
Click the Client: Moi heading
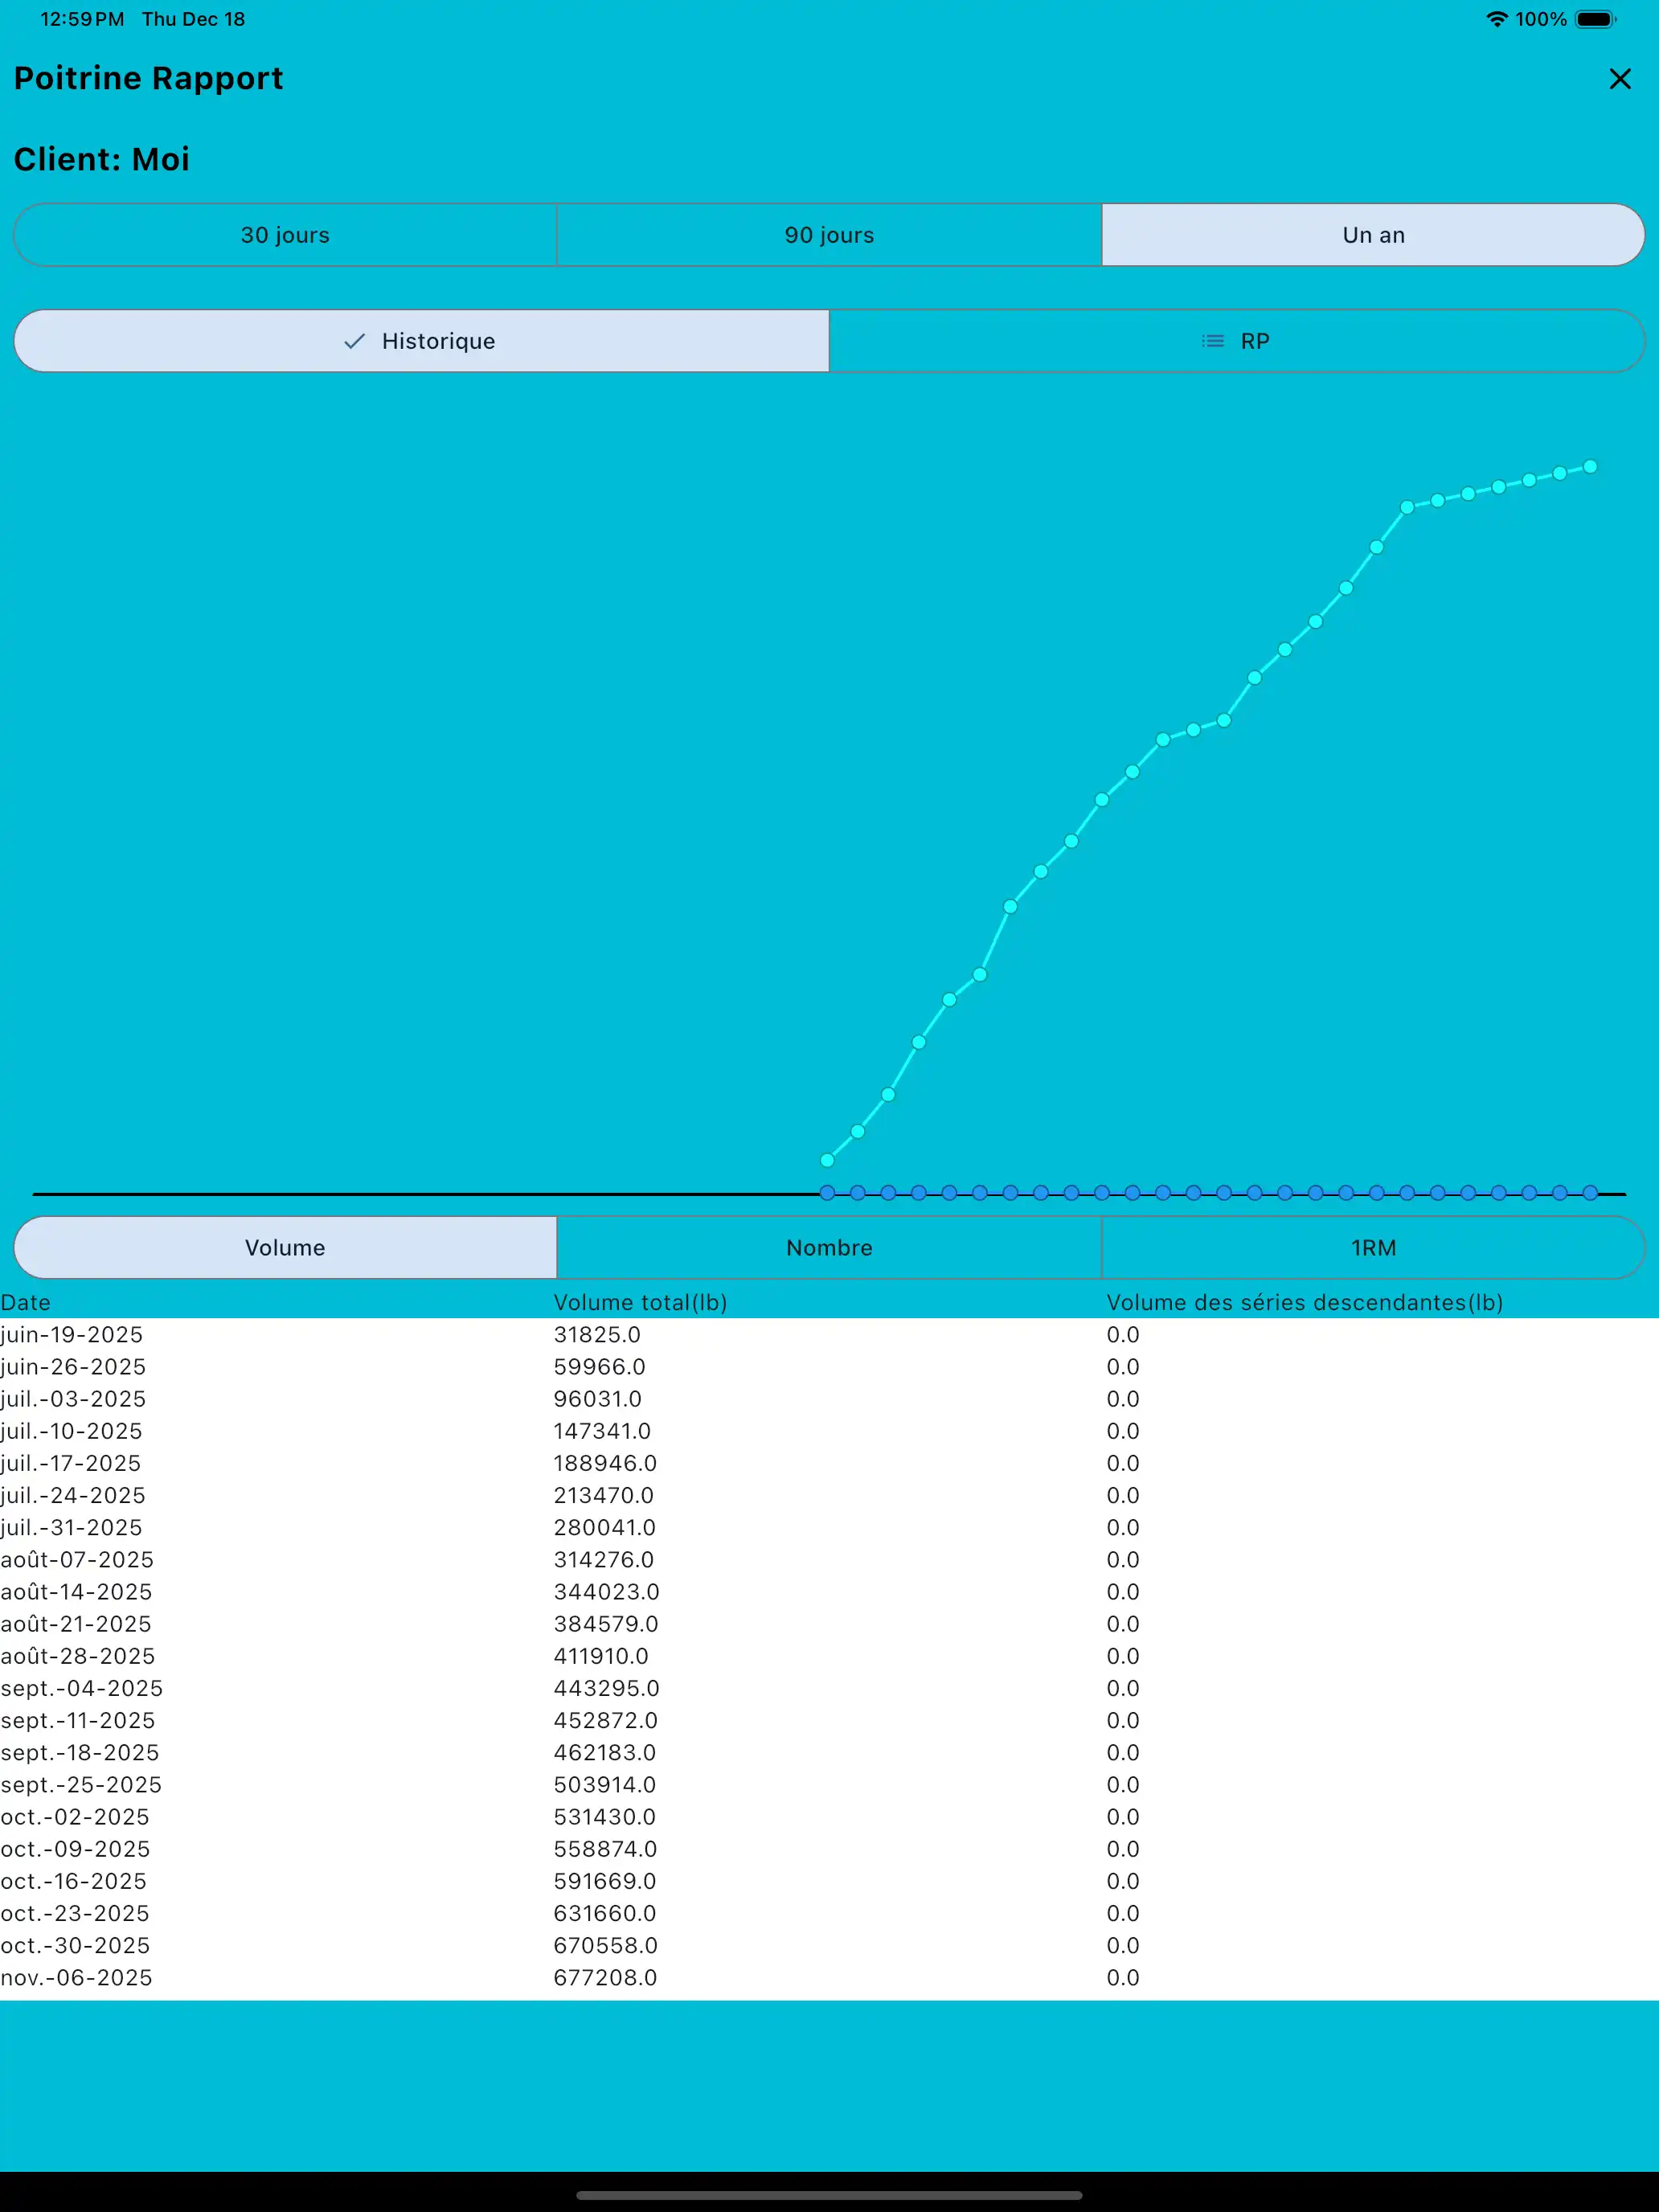[x=102, y=158]
